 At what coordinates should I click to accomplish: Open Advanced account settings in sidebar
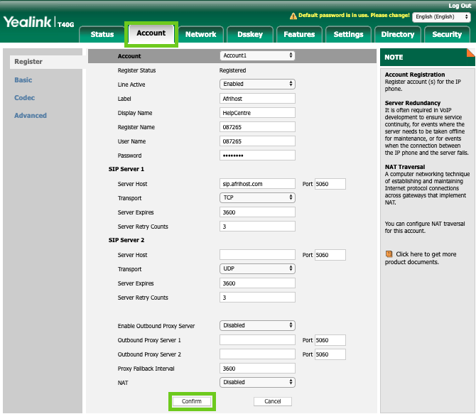click(x=31, y=116)
